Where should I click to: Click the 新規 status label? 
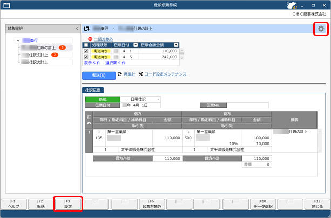click(x=103, y=99)
